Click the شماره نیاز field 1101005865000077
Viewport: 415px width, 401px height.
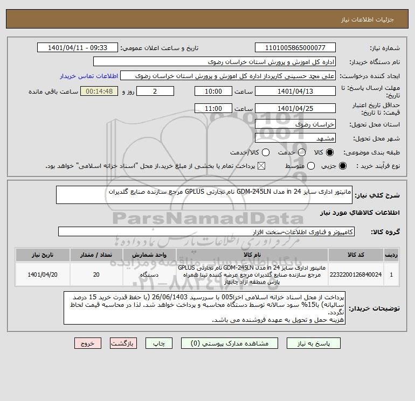295,47
